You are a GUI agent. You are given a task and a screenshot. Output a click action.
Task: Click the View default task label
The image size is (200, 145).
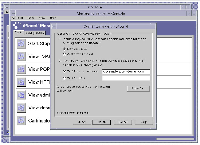click(39, 107)
